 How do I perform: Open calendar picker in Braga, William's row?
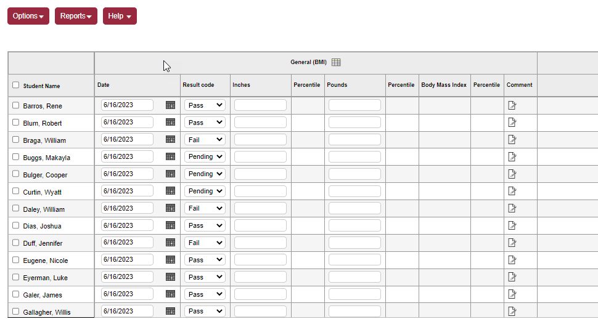pyautogui.click(x=170, y=140)
